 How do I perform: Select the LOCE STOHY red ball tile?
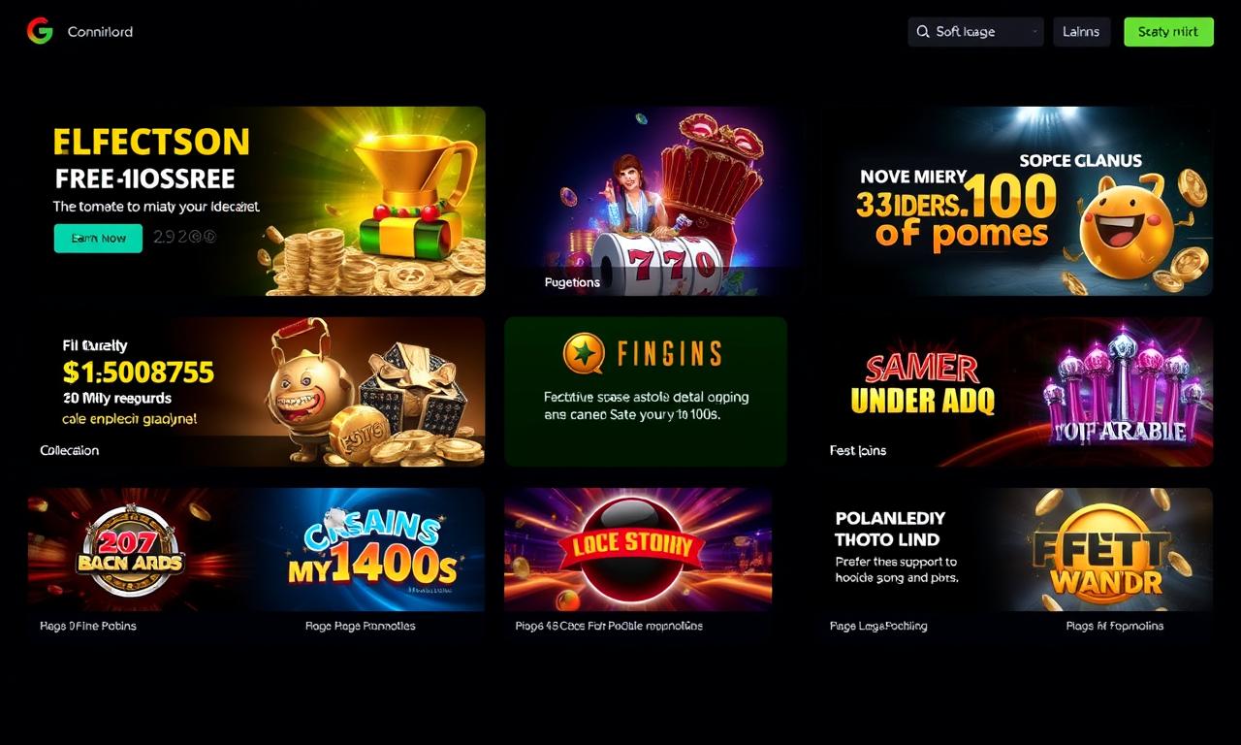(x=638, y=550)
